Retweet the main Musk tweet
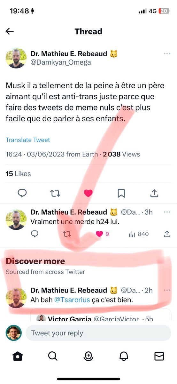This screenshot has width=177, height=384. 55,193
